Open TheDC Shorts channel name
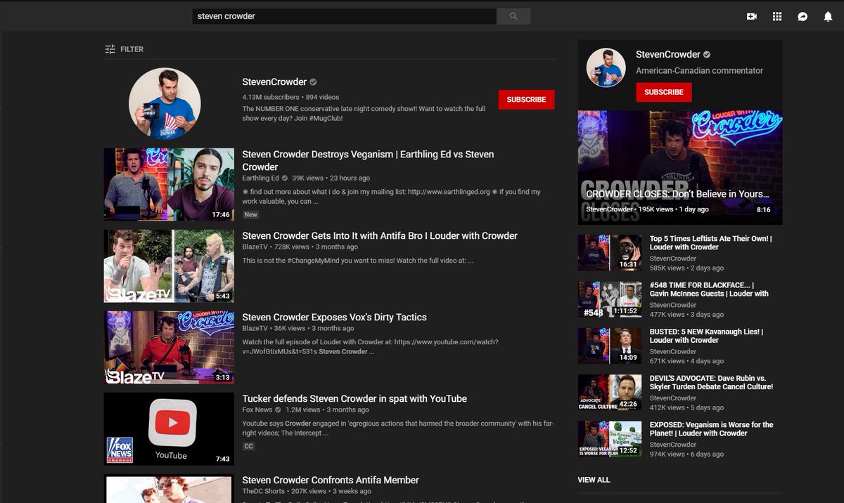 [264, 491]
